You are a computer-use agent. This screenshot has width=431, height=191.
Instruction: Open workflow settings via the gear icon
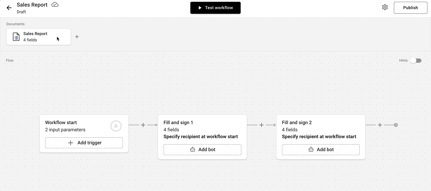[x=385, y=7]
